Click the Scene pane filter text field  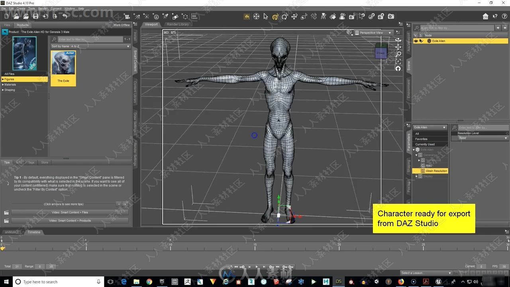click(x=457, y=28)
